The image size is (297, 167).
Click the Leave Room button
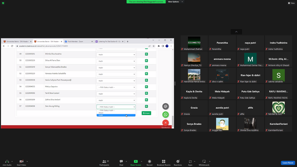click(x=288, y=163)
